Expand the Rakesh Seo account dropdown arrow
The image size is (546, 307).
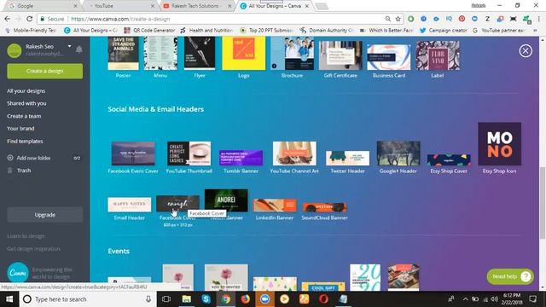pos(69,46)
